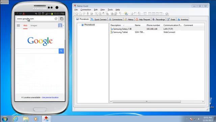Click the SGH-T99... name cell
This screenshot has height=122, width=216.
tap(139, 32)
